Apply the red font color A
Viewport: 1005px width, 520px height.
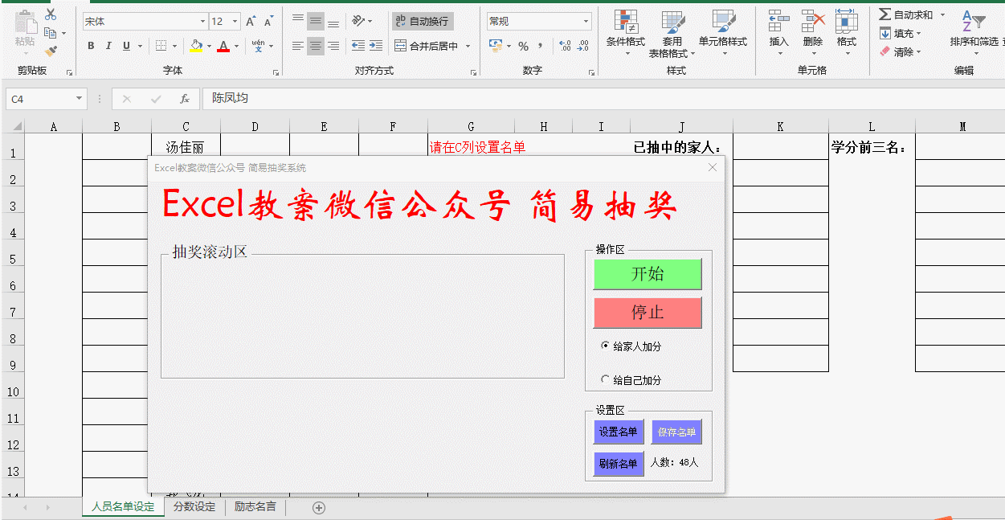223,46
